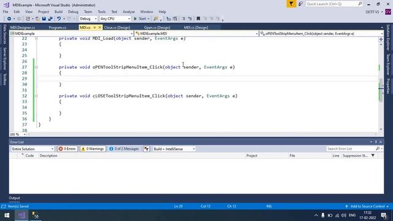Open the Server Explorer side tab
The height and width of the screenshot is (221, 393).
(4, 59)
